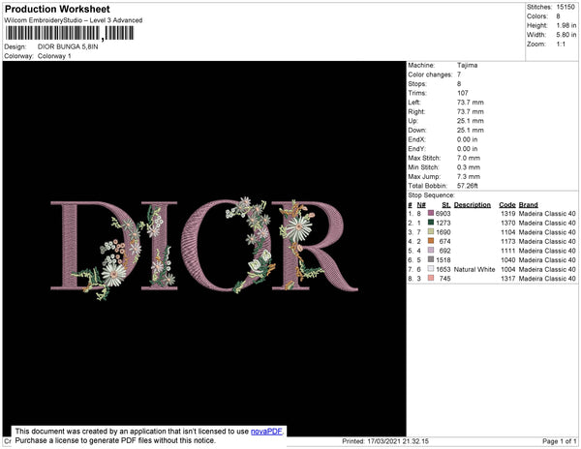Click the 'Production Worksheet' title
This screenshot has height=449, width=581.
point(57,10)
